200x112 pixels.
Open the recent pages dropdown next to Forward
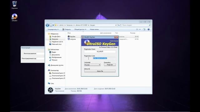point(53,25)
